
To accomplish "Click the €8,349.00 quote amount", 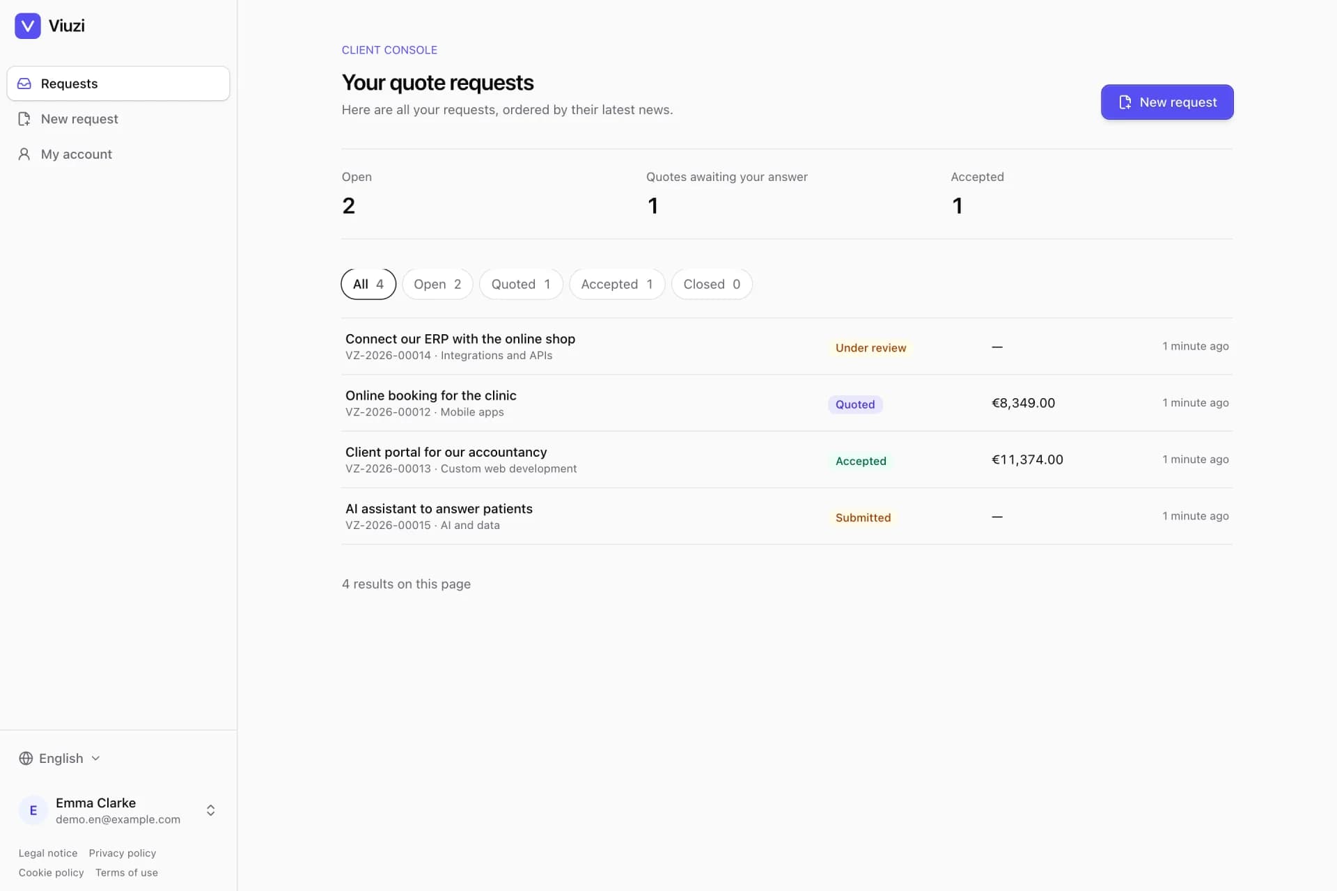I will pos(1023,403).
